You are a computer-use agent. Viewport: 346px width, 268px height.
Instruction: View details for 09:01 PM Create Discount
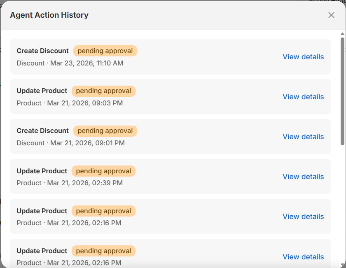click(x=303, y=137)
